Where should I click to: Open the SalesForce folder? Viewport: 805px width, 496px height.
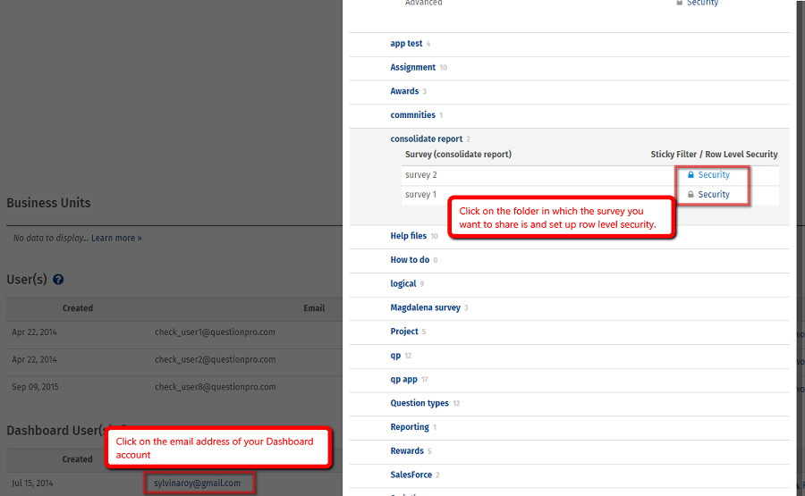(x=411, y=475)
